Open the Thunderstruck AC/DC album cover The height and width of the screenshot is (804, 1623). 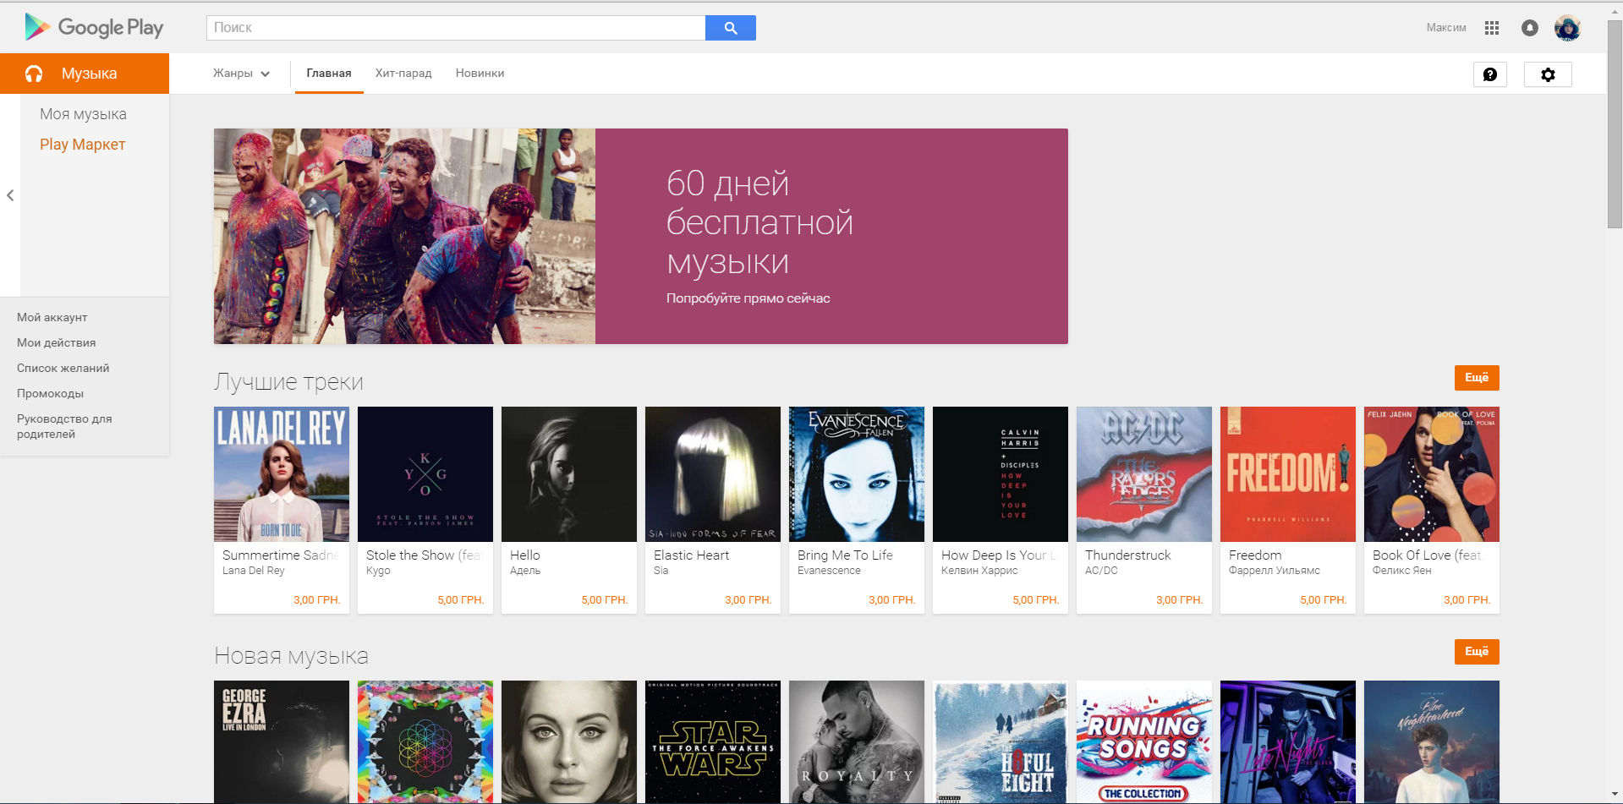pos(1143,474)
